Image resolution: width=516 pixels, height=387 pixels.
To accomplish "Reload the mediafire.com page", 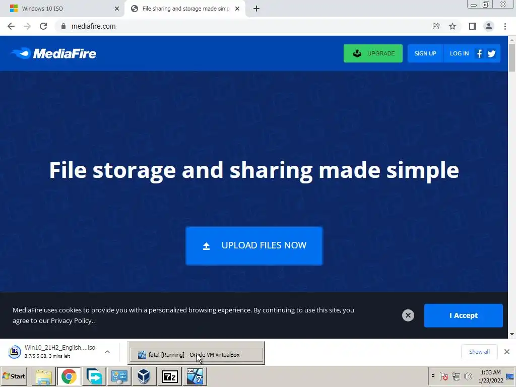I will point(43,26).
